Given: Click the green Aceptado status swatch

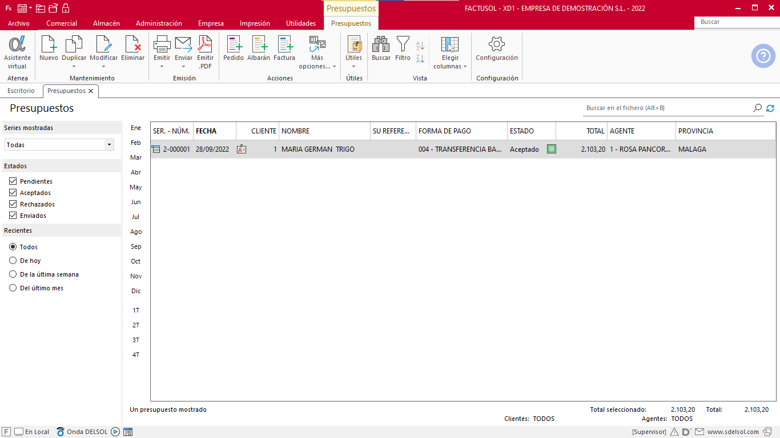Looking at the screenshot, I should click(x=552, y=149).
